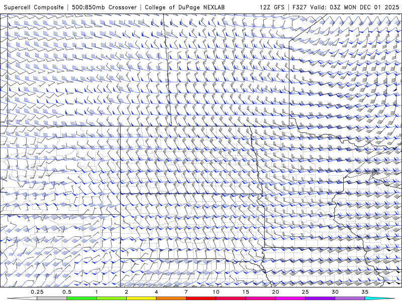Click the 0.25 legend value
Image resolution: width=402 pixels, height=301 pixels.
click(x=37, y=292)
